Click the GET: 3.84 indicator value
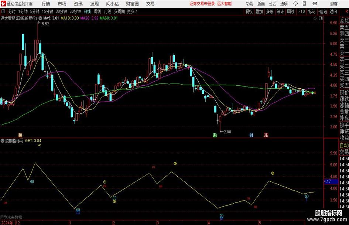The width and height of the screenshot is (349, 225). [x=33, y=140]
